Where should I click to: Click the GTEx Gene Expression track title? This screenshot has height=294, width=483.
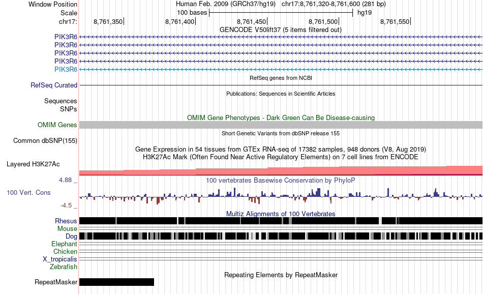point(281,149)
